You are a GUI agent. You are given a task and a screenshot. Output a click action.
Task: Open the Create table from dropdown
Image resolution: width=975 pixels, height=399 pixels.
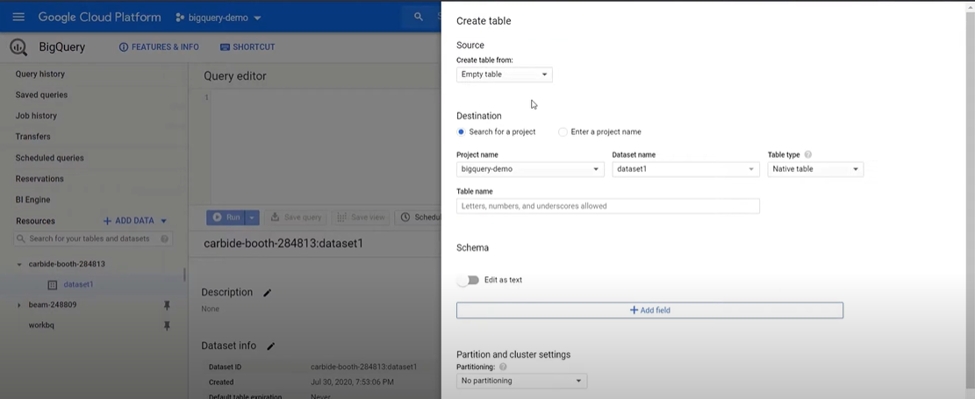coord(505,75)
